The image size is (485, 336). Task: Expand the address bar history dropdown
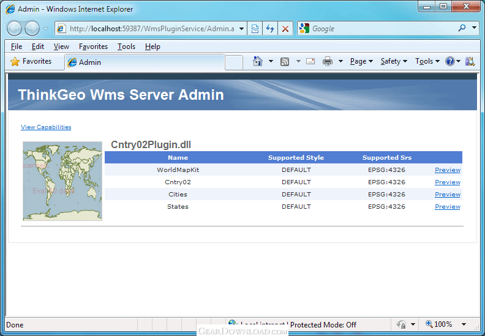[241, 29]
